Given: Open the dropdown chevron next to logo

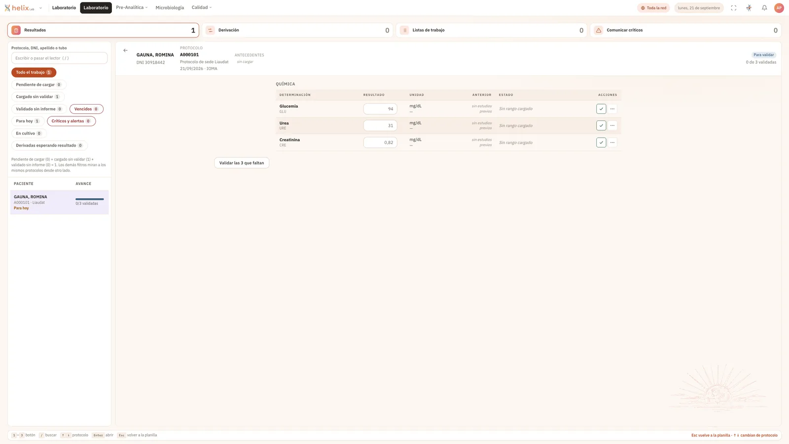Looking at the screenshot, I should (x=40, y=8).
